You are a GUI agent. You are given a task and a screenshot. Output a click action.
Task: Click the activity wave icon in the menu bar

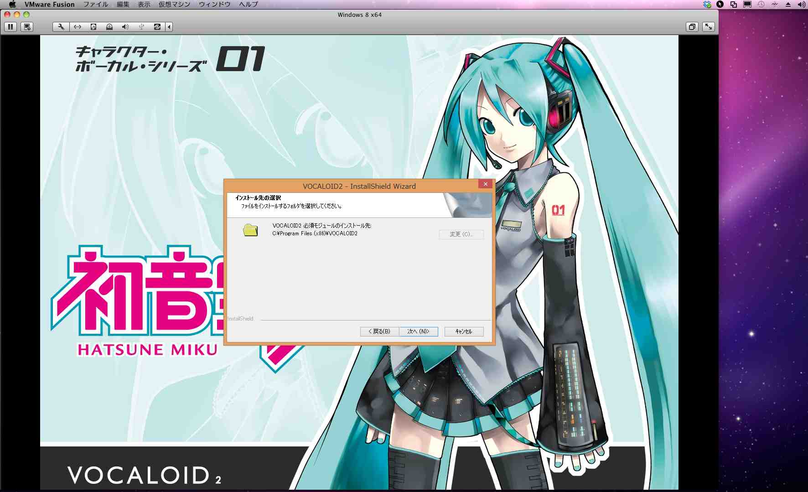[775, 4]
